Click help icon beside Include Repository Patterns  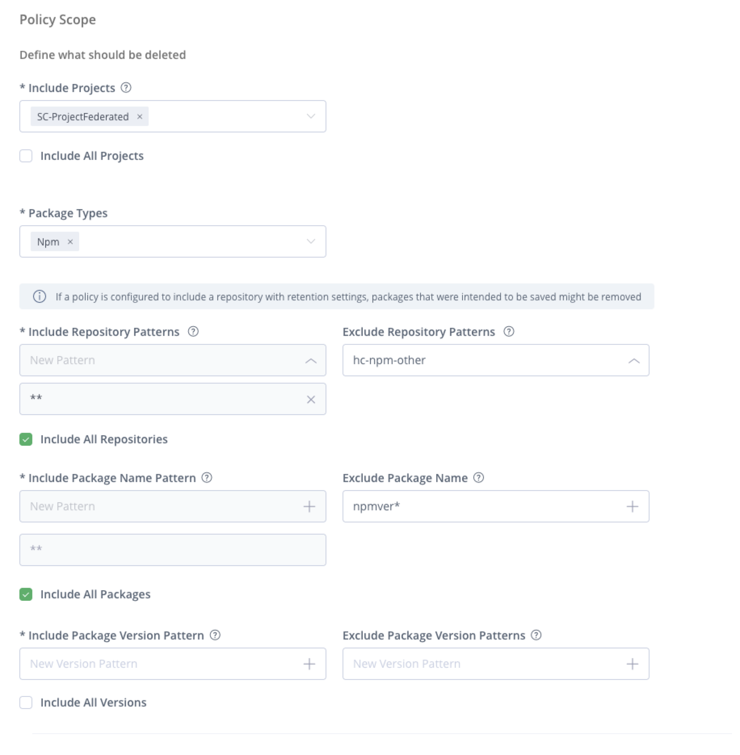tap(193, 331)
